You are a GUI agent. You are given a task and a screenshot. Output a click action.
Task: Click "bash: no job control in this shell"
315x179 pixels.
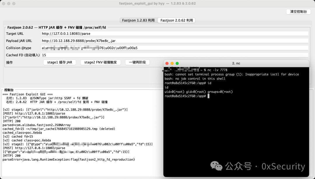195,78
